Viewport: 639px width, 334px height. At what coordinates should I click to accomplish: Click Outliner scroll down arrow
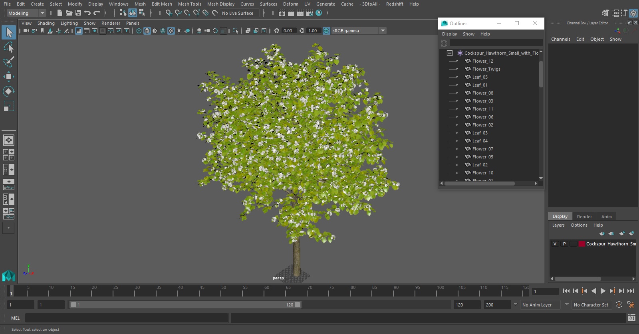pos(541,178)
